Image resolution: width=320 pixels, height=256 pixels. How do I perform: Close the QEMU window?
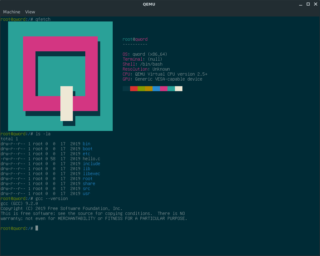[x=315, y=4]
